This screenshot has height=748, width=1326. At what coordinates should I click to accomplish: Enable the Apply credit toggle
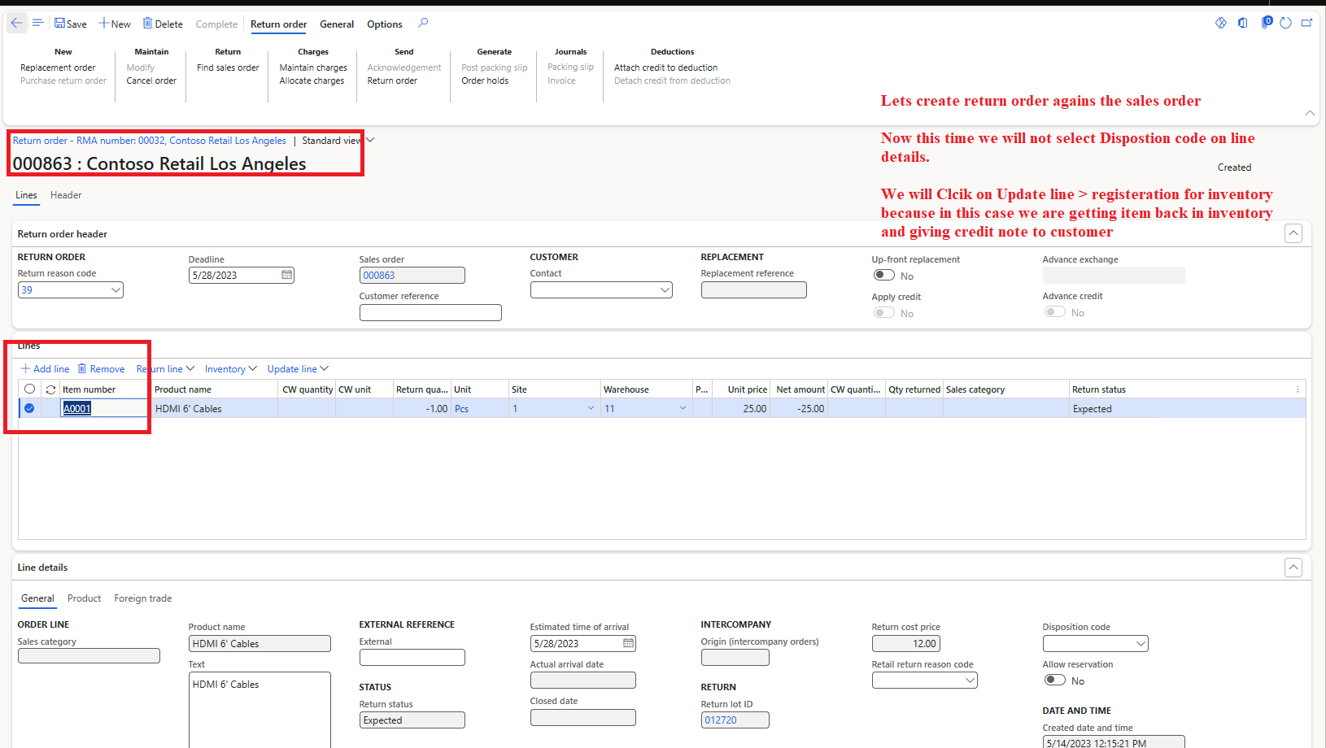click(x=884, y=312)
